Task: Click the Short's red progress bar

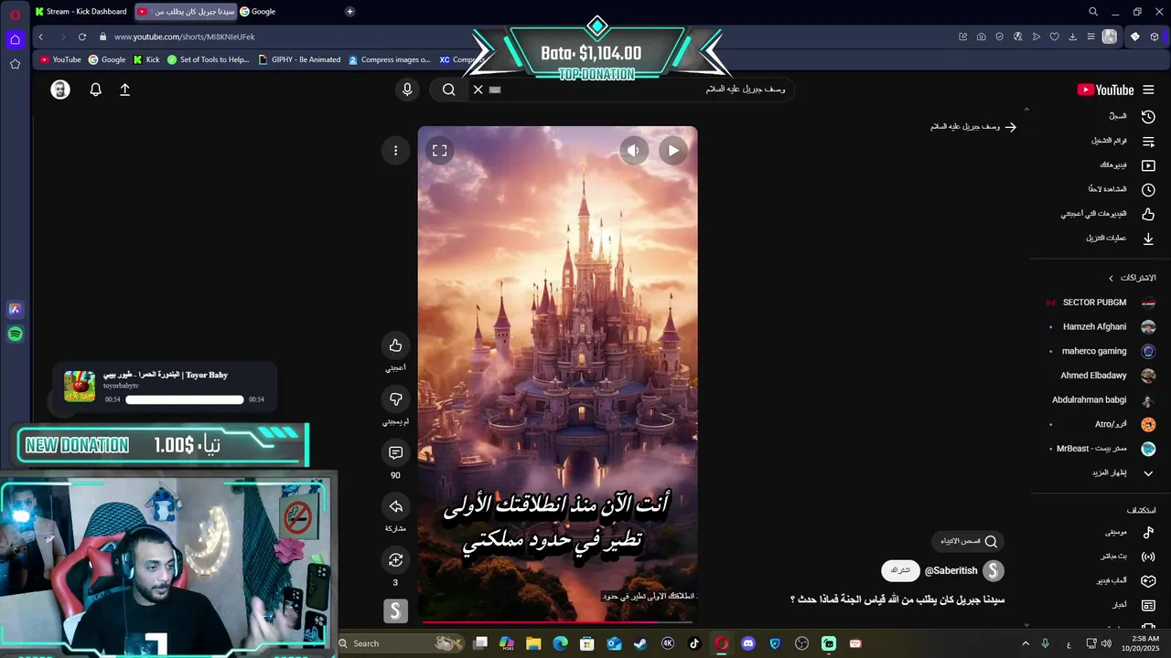Action: (557, 621)
